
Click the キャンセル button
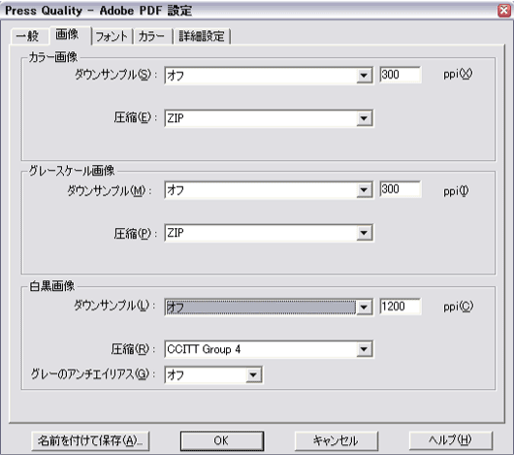(x=336, y=440)
